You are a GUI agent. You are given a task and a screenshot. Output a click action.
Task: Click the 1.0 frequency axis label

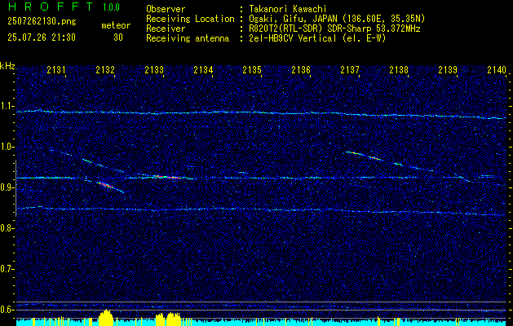[x=7, y=148]
